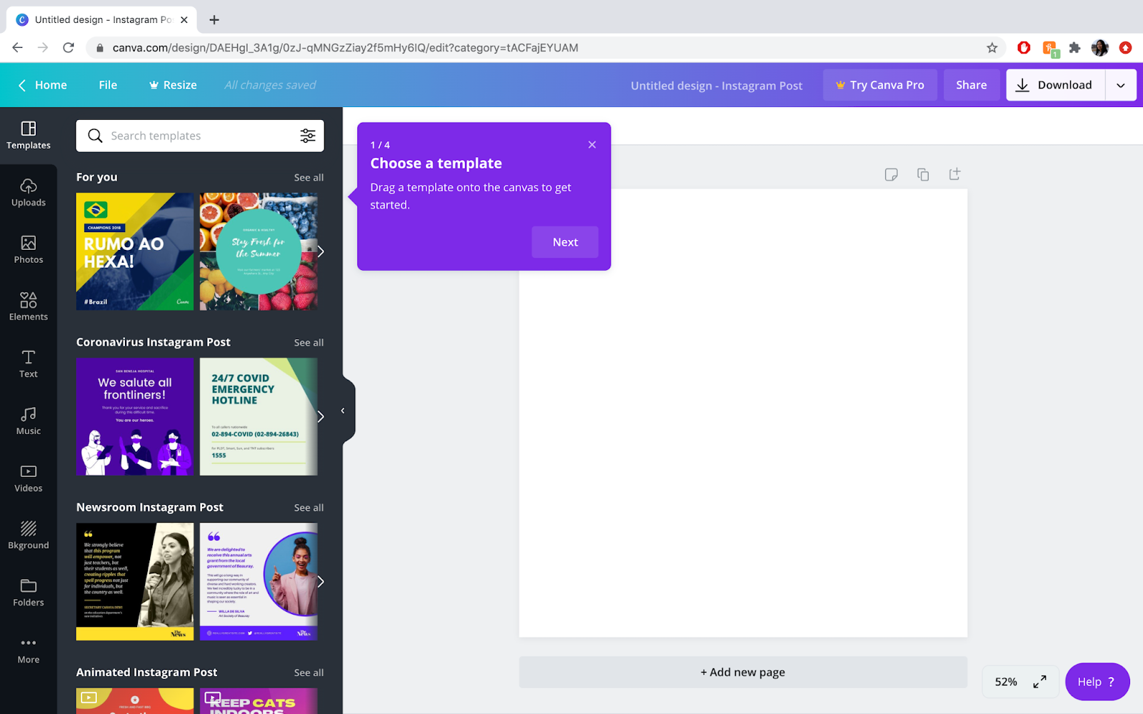Open the Music panel
The height and width of the screenshot is (714, 1143).
tap(29, 421)
